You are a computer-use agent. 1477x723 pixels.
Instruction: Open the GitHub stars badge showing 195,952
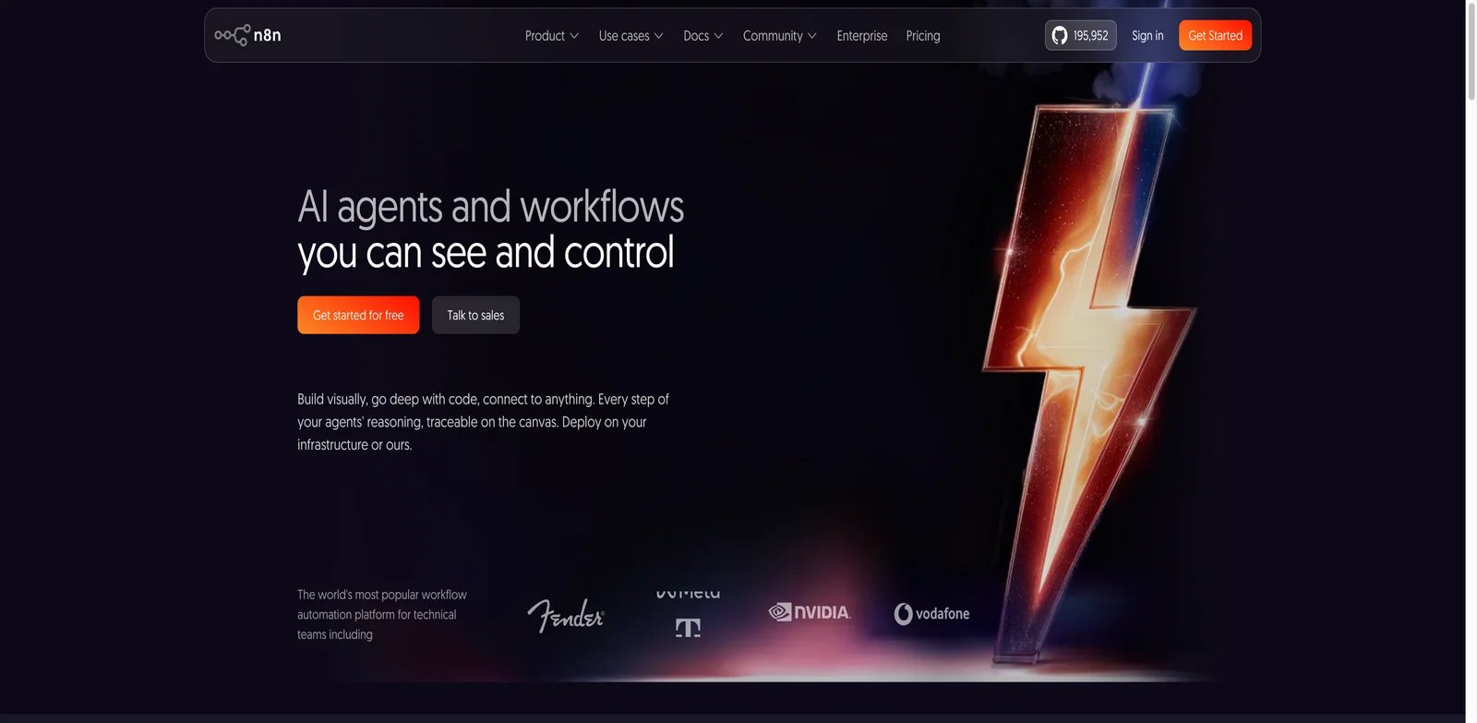click(x=1080, y=35)
